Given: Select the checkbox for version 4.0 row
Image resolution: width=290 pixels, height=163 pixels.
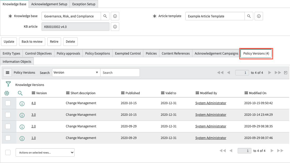Looking at the screenshot, I should click(x=8, y=103).
